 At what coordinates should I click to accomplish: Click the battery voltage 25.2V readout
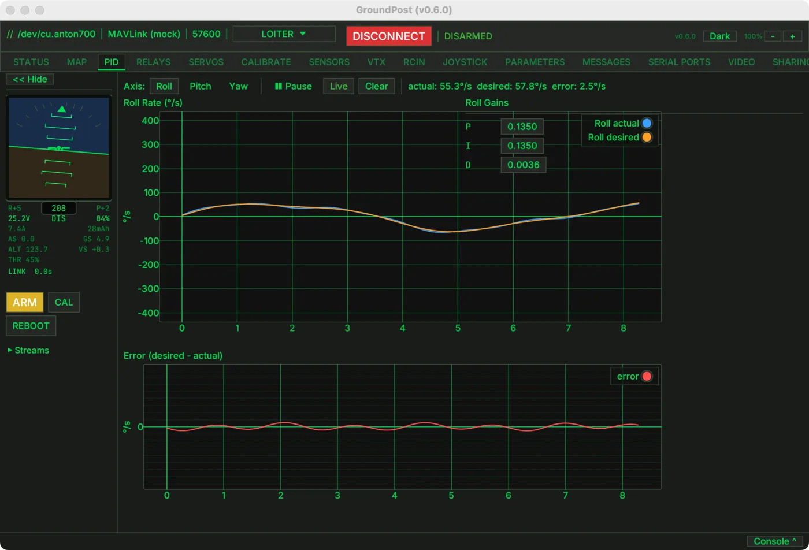[x=20, y=218]
